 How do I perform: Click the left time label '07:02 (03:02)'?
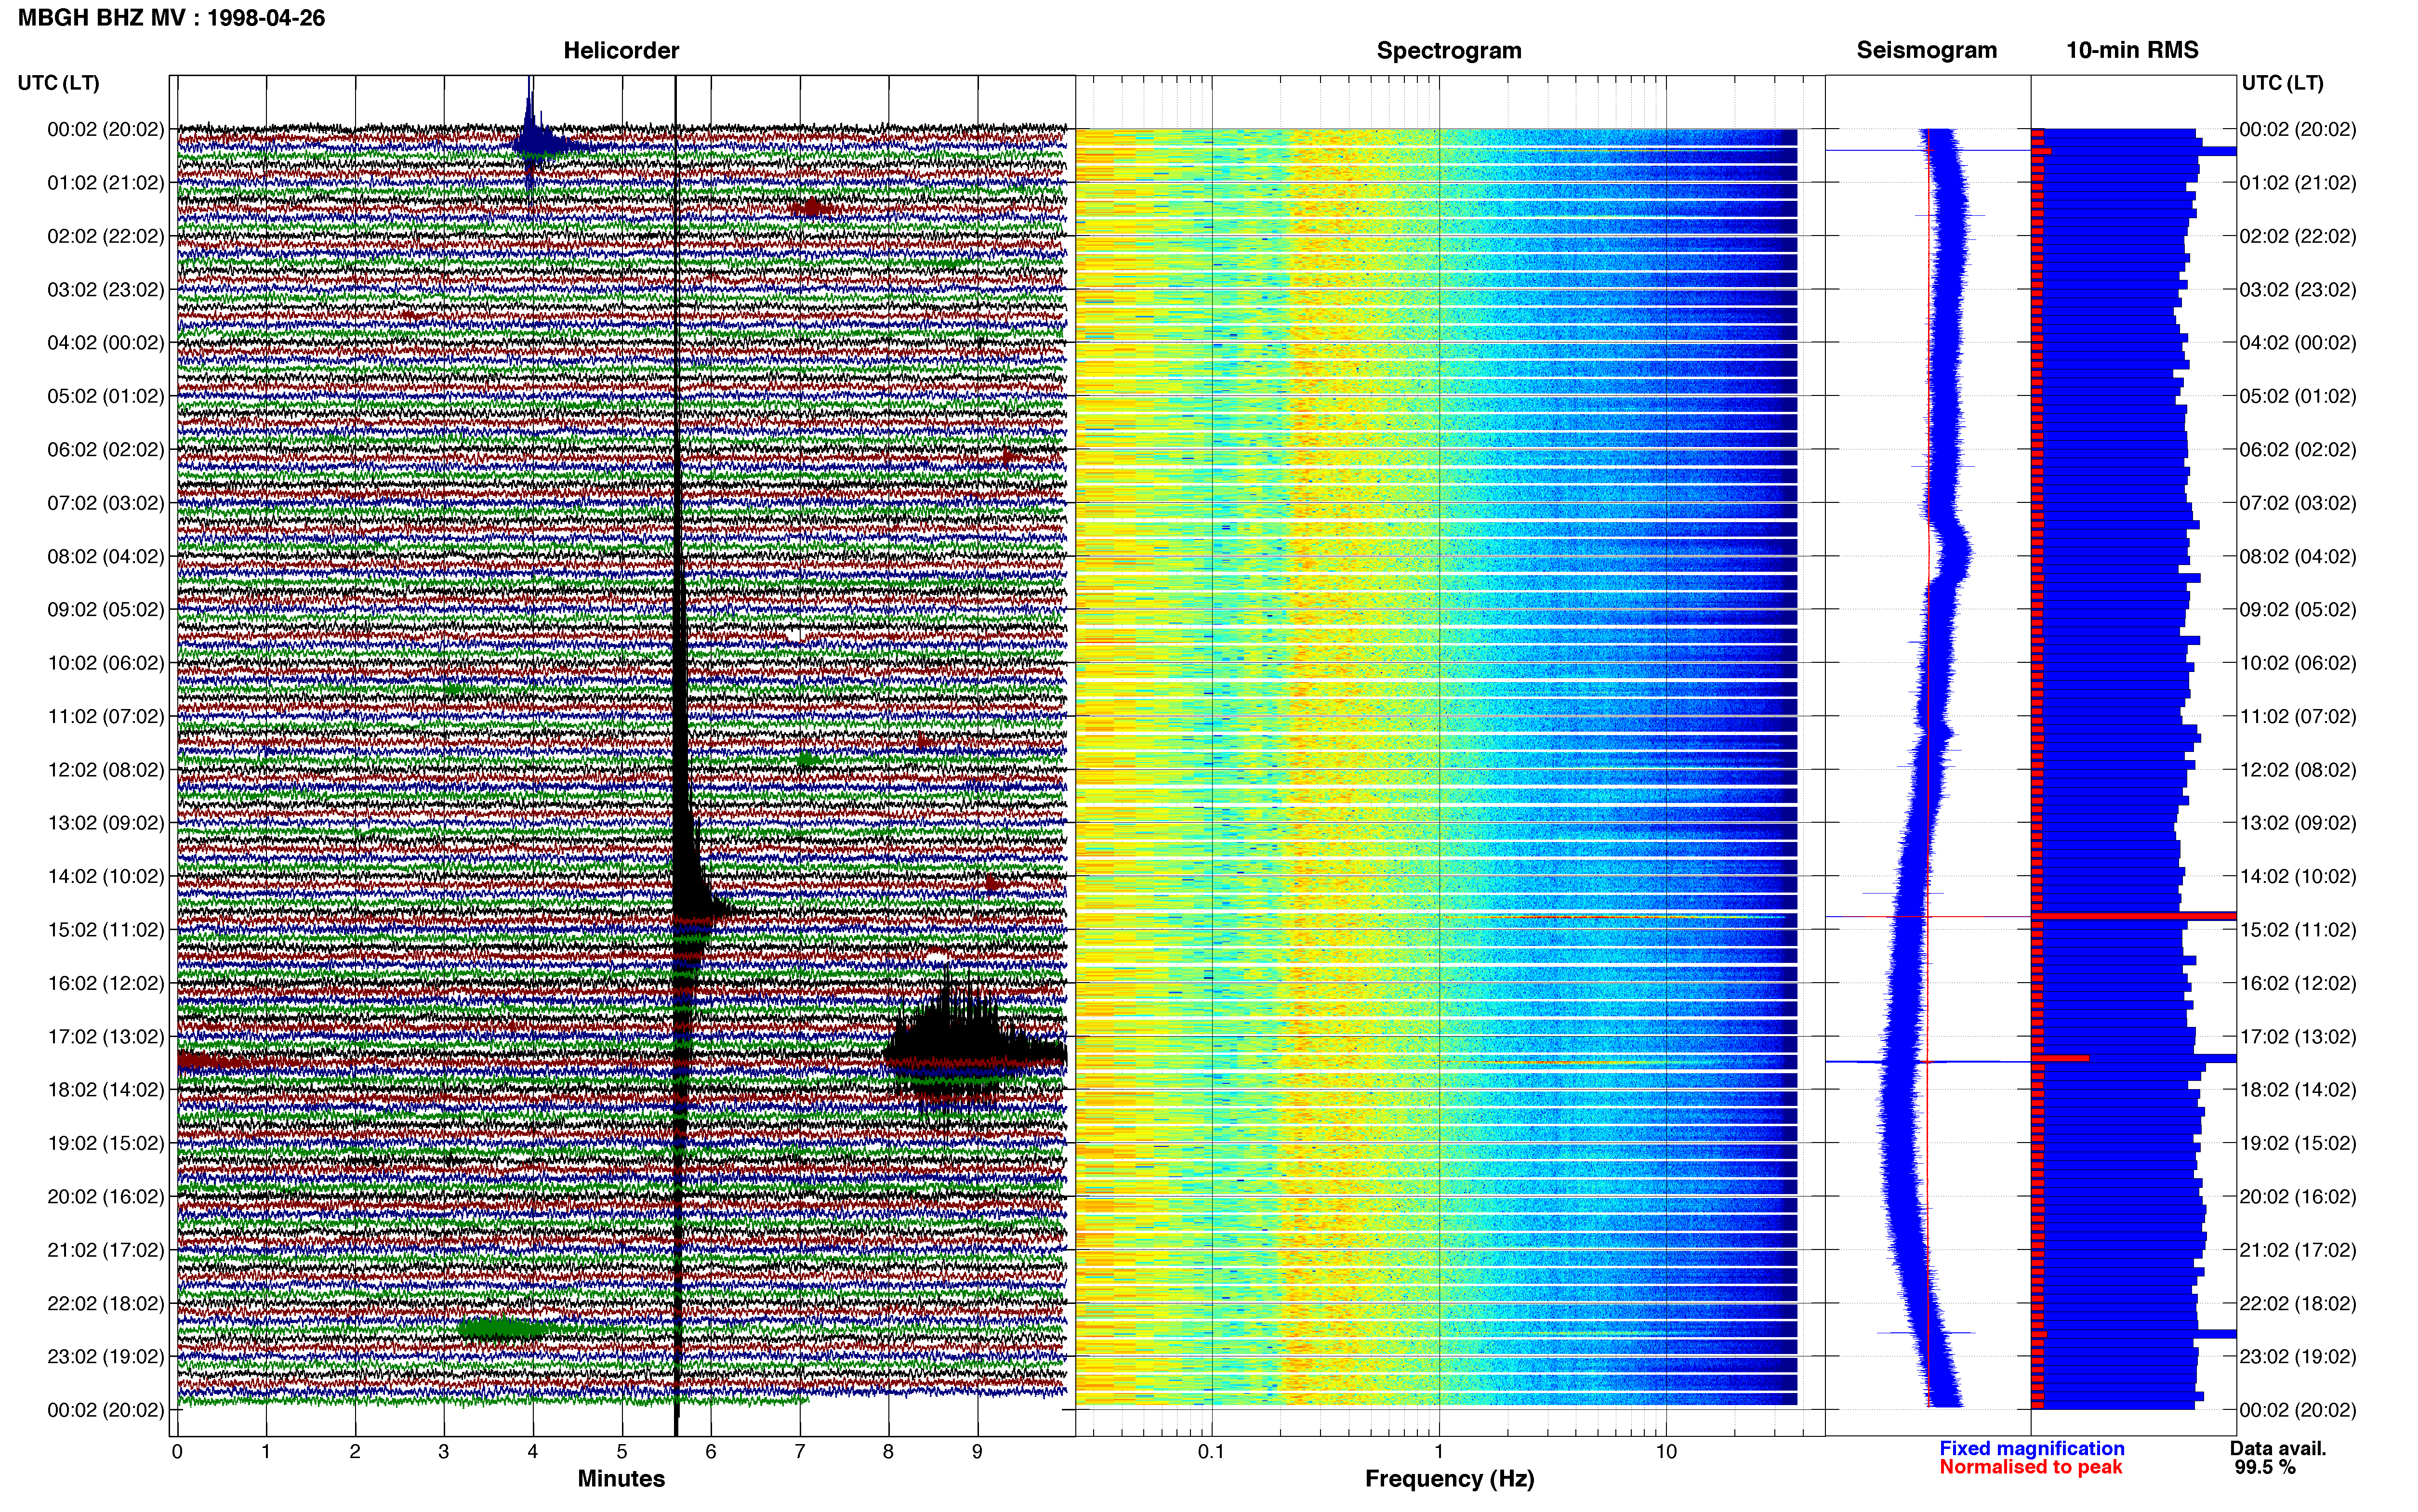105,502
